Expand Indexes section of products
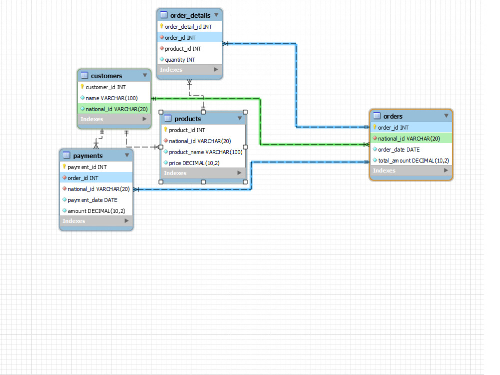Viewport: 500px width, 375px height. coord(239,173)
